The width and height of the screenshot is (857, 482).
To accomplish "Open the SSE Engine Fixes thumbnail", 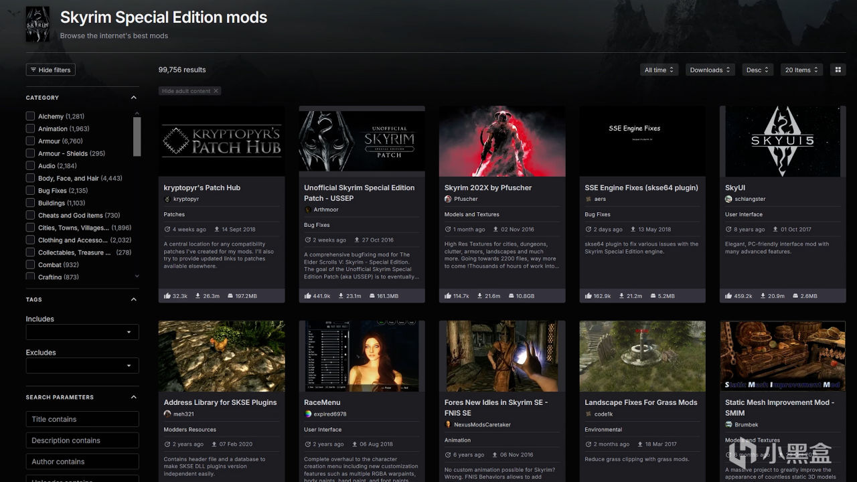I will (643, 141).
